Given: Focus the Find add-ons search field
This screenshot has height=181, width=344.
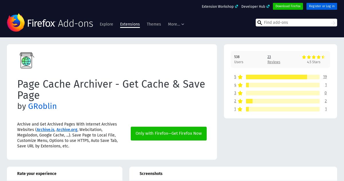Looking at the screenshot, I should point(296,23).
